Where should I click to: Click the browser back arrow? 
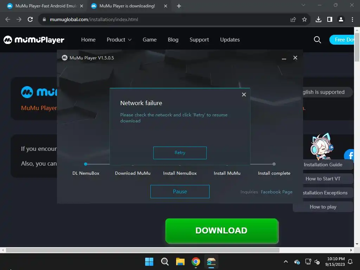pyautogui.click(x=8, y=20)
